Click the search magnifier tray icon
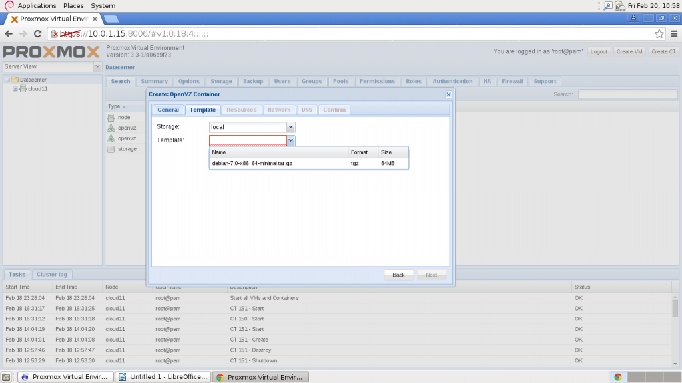Screen dimensions: 682x383 [x=607, y=5]
